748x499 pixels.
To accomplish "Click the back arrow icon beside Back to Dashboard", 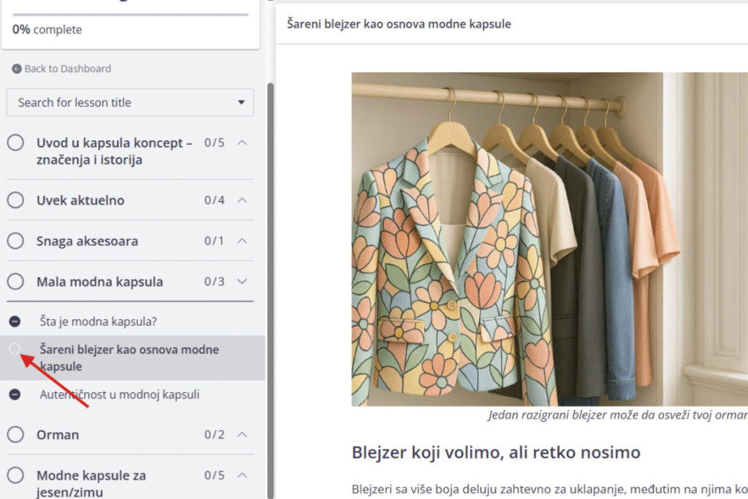I will (x=17, y=69).
